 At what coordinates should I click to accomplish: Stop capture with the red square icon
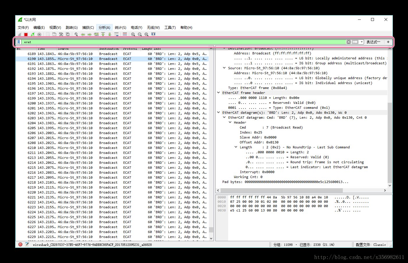tap(26, 34)
